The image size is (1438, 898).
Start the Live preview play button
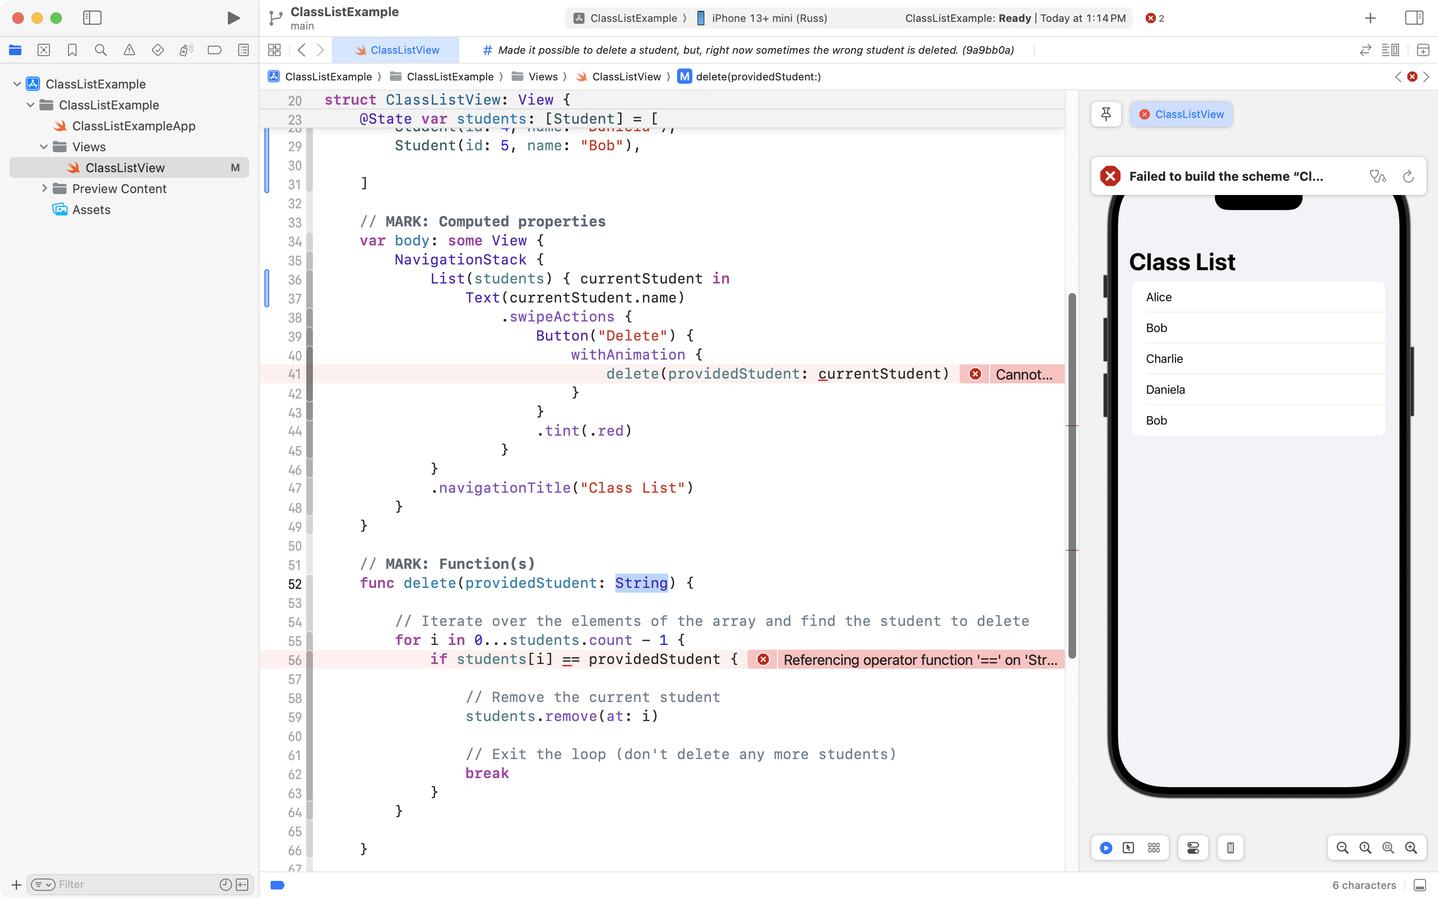1106,848
